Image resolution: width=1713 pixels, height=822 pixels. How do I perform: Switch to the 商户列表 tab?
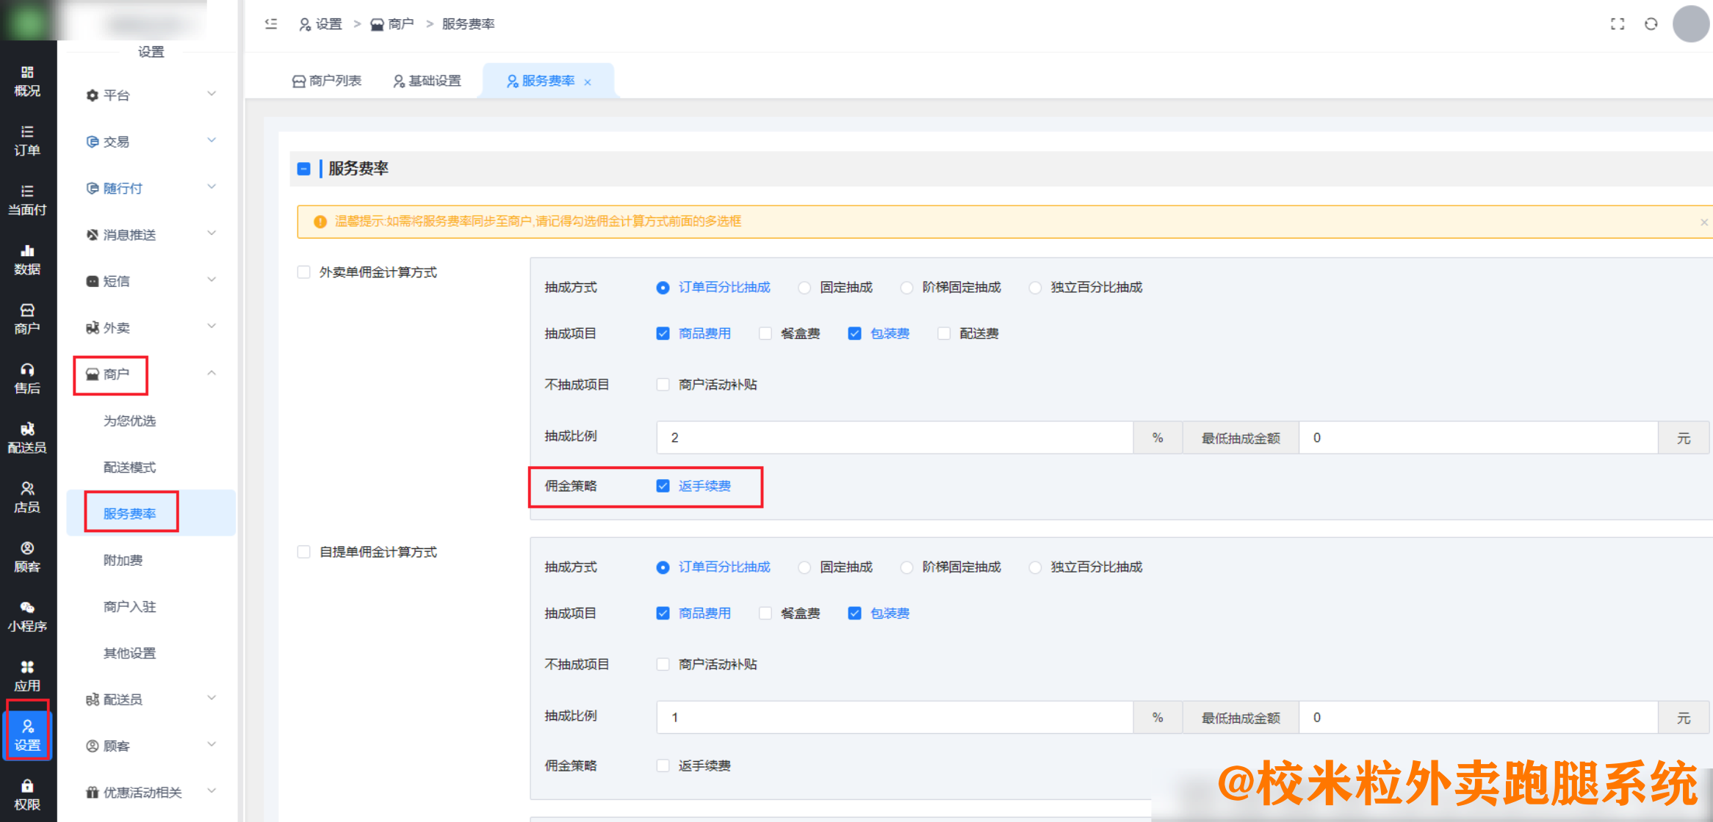point(327,81)
